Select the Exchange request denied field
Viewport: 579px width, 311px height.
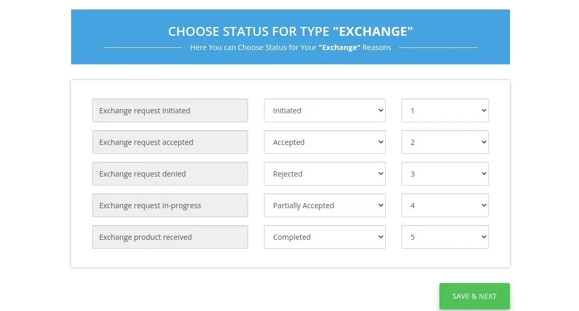tap(170, 173)
